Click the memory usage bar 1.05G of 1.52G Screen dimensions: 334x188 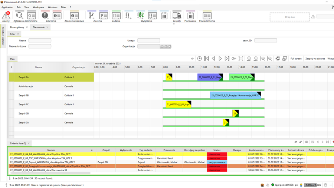click(x=312, y=185)
